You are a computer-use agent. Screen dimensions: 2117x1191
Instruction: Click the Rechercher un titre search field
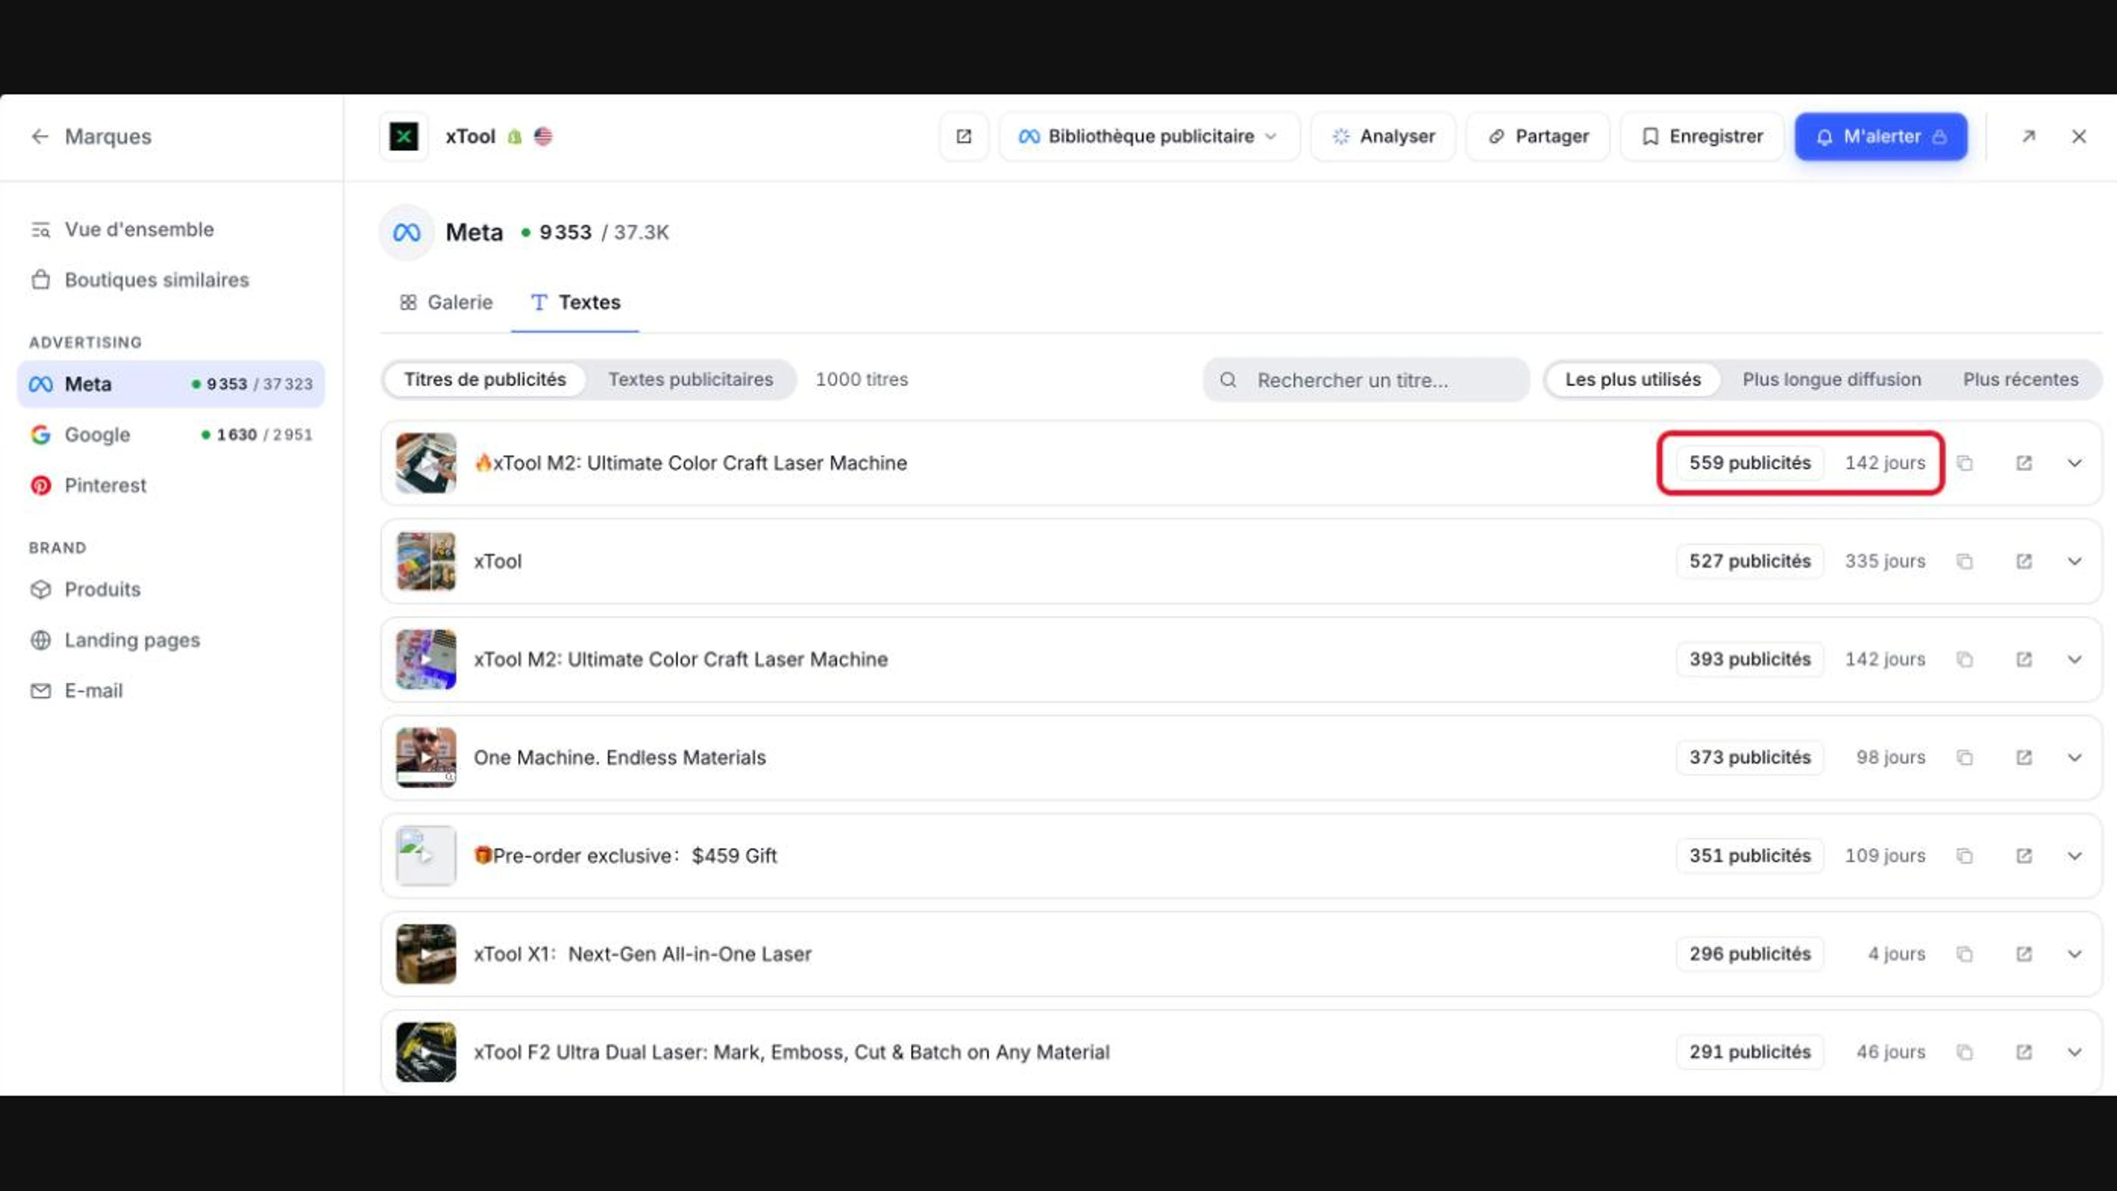[1366, 380]
